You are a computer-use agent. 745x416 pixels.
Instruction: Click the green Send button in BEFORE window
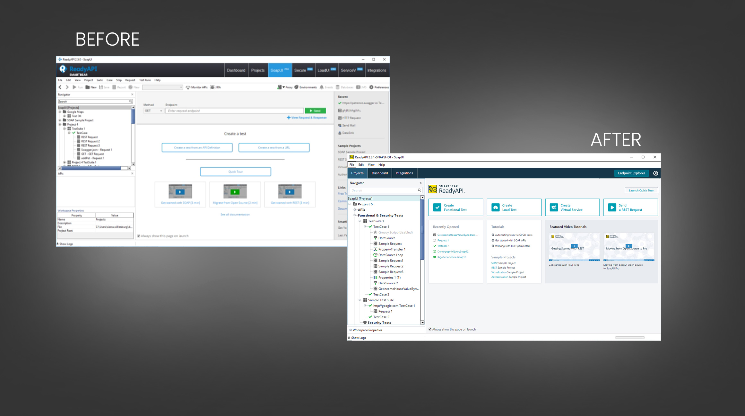point(315,111)
